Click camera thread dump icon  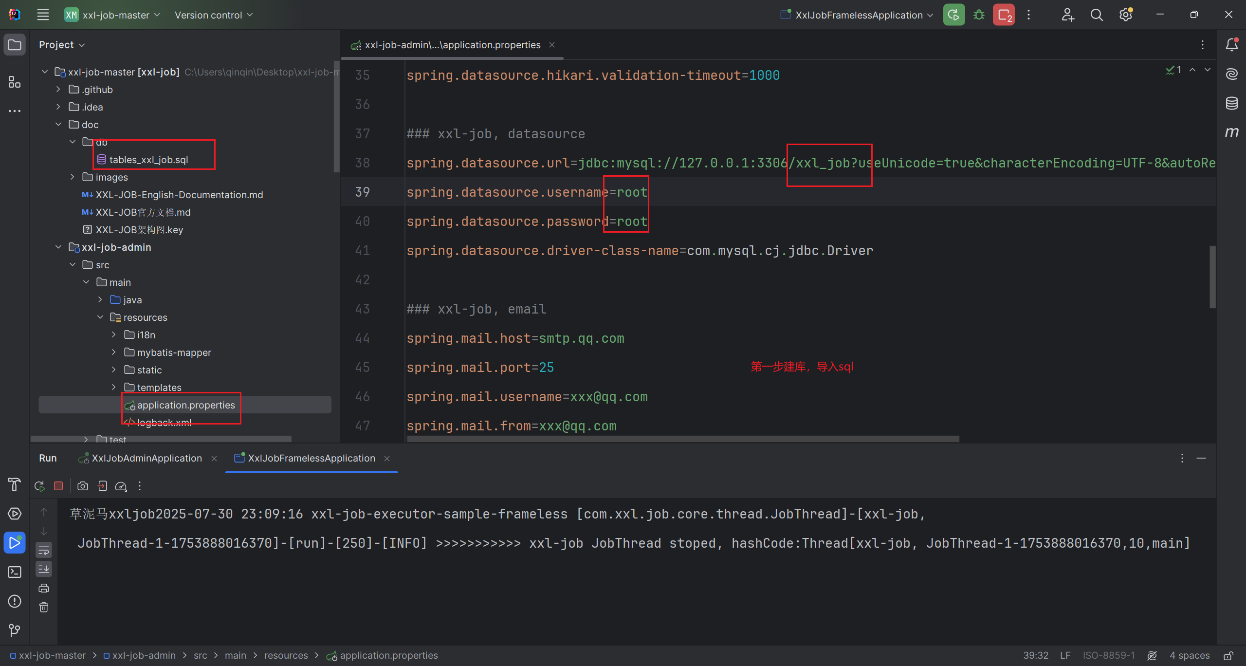point(83,486)
